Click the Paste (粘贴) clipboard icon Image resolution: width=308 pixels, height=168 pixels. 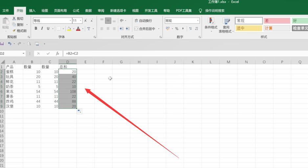[x=6, y=21]
